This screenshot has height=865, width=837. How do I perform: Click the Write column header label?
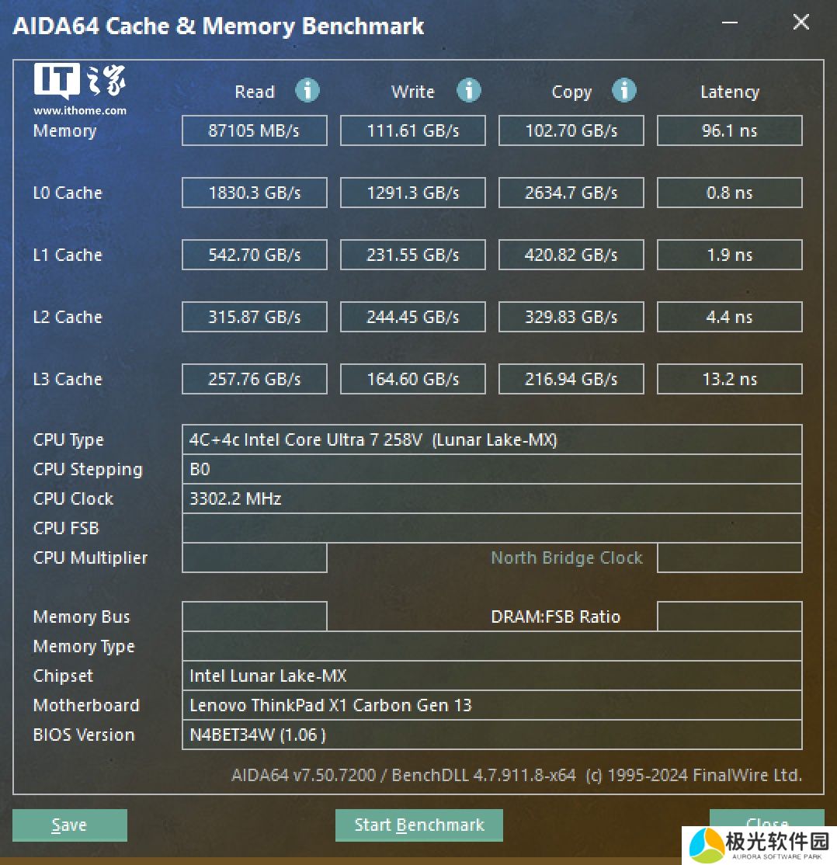click(x=413, y=92)
